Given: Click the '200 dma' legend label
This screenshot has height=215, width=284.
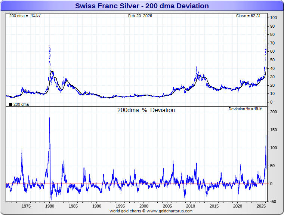Looking at the screenshot, I should tap(21, 104).
